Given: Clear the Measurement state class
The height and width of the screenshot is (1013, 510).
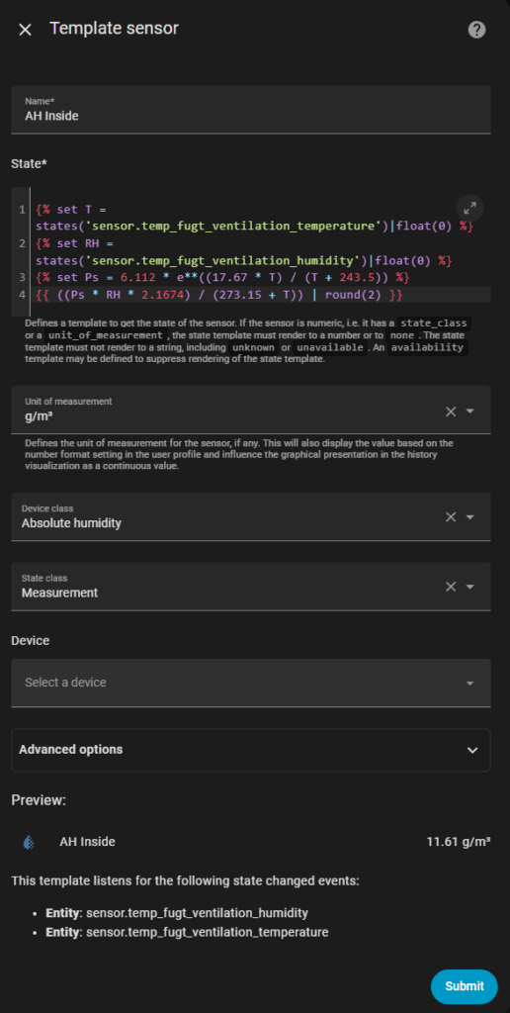Looking at the screenshot, I should click(x=451, y=587).
